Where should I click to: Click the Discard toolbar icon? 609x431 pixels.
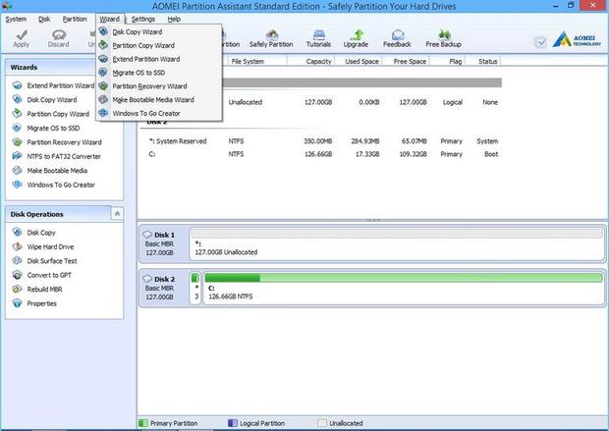[x=58, y=37]
